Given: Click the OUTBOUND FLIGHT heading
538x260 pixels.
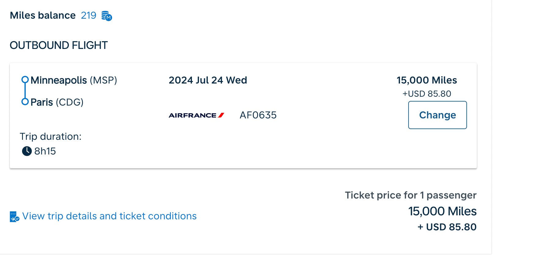Looking at the screenshot, I should (x=59, y=45).
